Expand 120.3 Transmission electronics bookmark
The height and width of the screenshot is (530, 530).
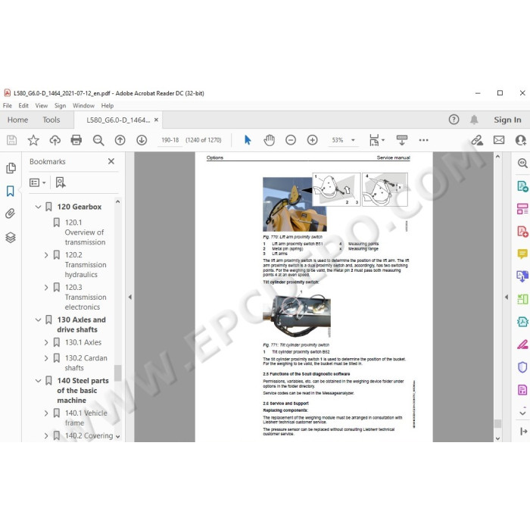[x=46, y=288]
